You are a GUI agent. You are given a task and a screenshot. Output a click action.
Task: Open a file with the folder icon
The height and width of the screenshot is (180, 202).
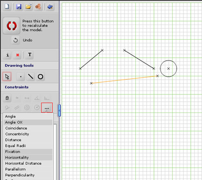pos(28,7)
